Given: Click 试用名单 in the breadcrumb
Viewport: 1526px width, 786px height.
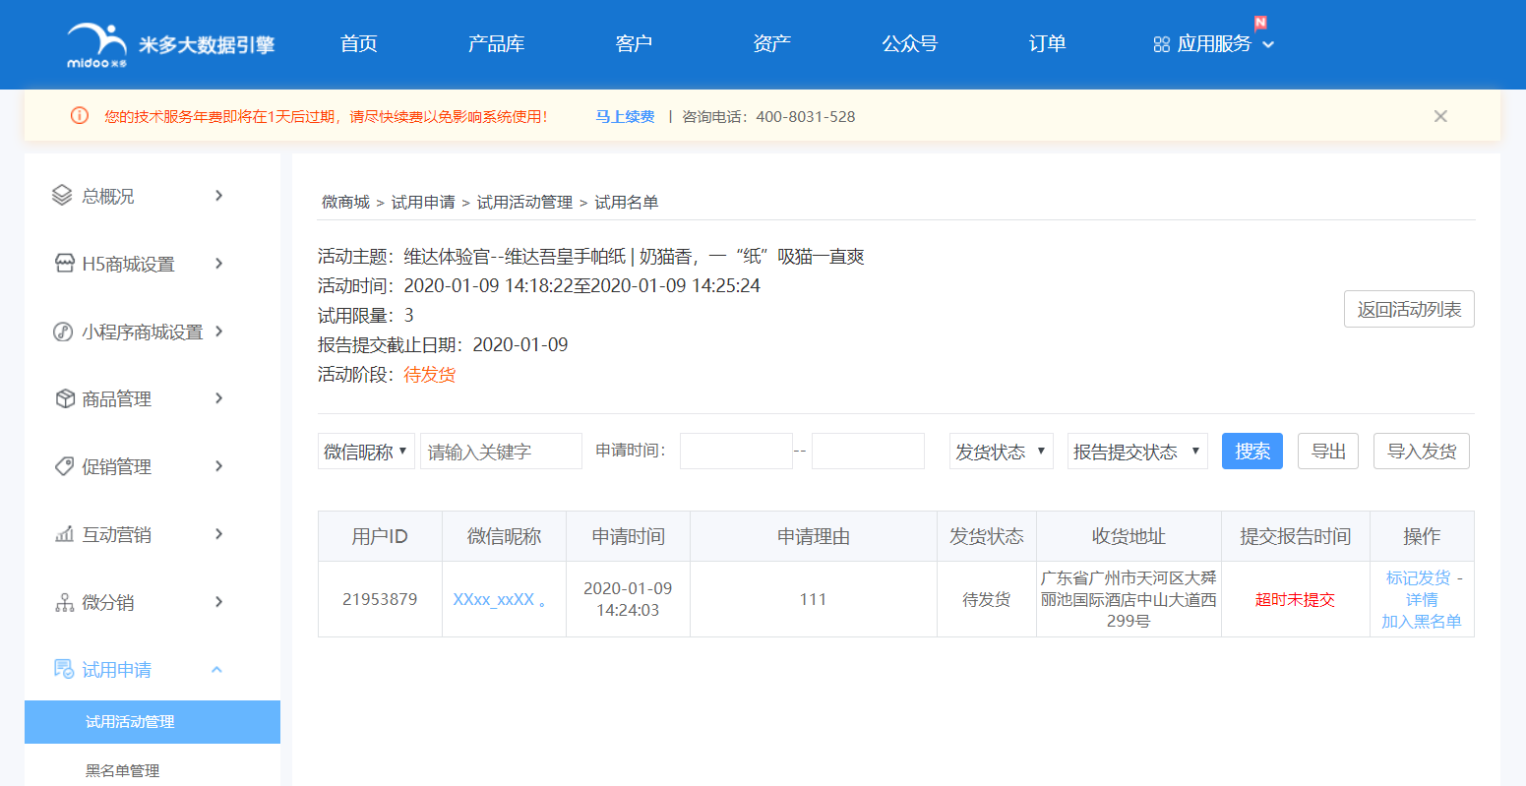Looking at the screenshot, I should pos(627,202).
